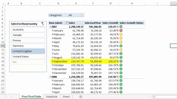Expand February under 2007
Viewport: 177px width, 99px height.
pyautogui.click(x=53, y=34)
